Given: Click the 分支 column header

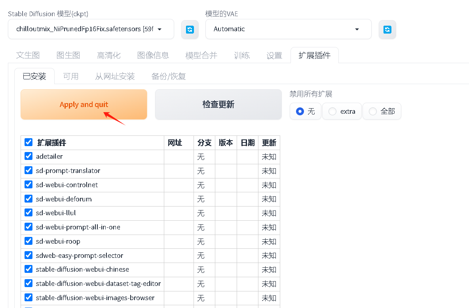Looking at the screenshot, I should coord(205,143).
